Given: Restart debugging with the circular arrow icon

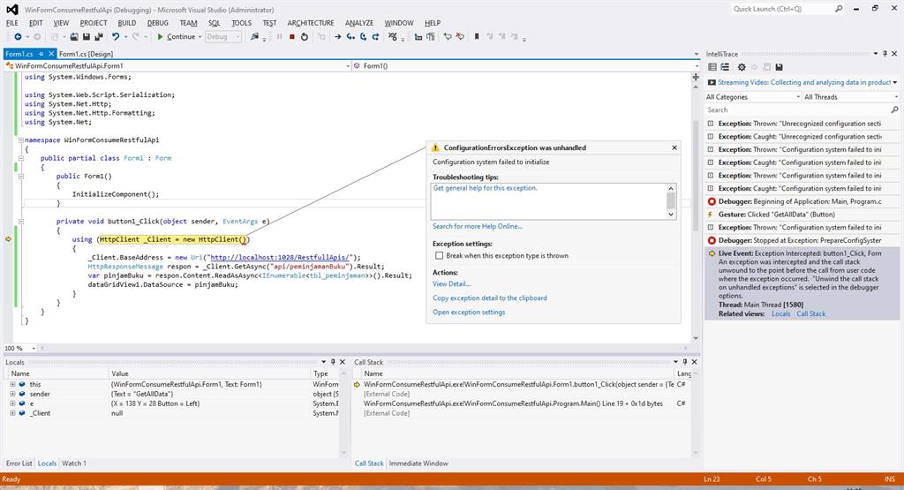Looking at the screenshot, I should pos(305,37).
